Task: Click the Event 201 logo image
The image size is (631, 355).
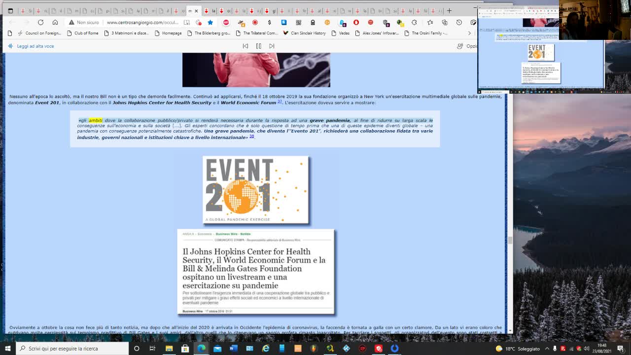Action: pyautogui.click(x=256, y=190)
